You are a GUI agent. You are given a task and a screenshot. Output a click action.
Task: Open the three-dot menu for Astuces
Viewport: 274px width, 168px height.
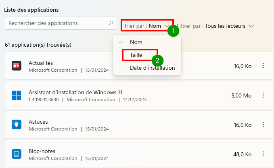[263, 124]
